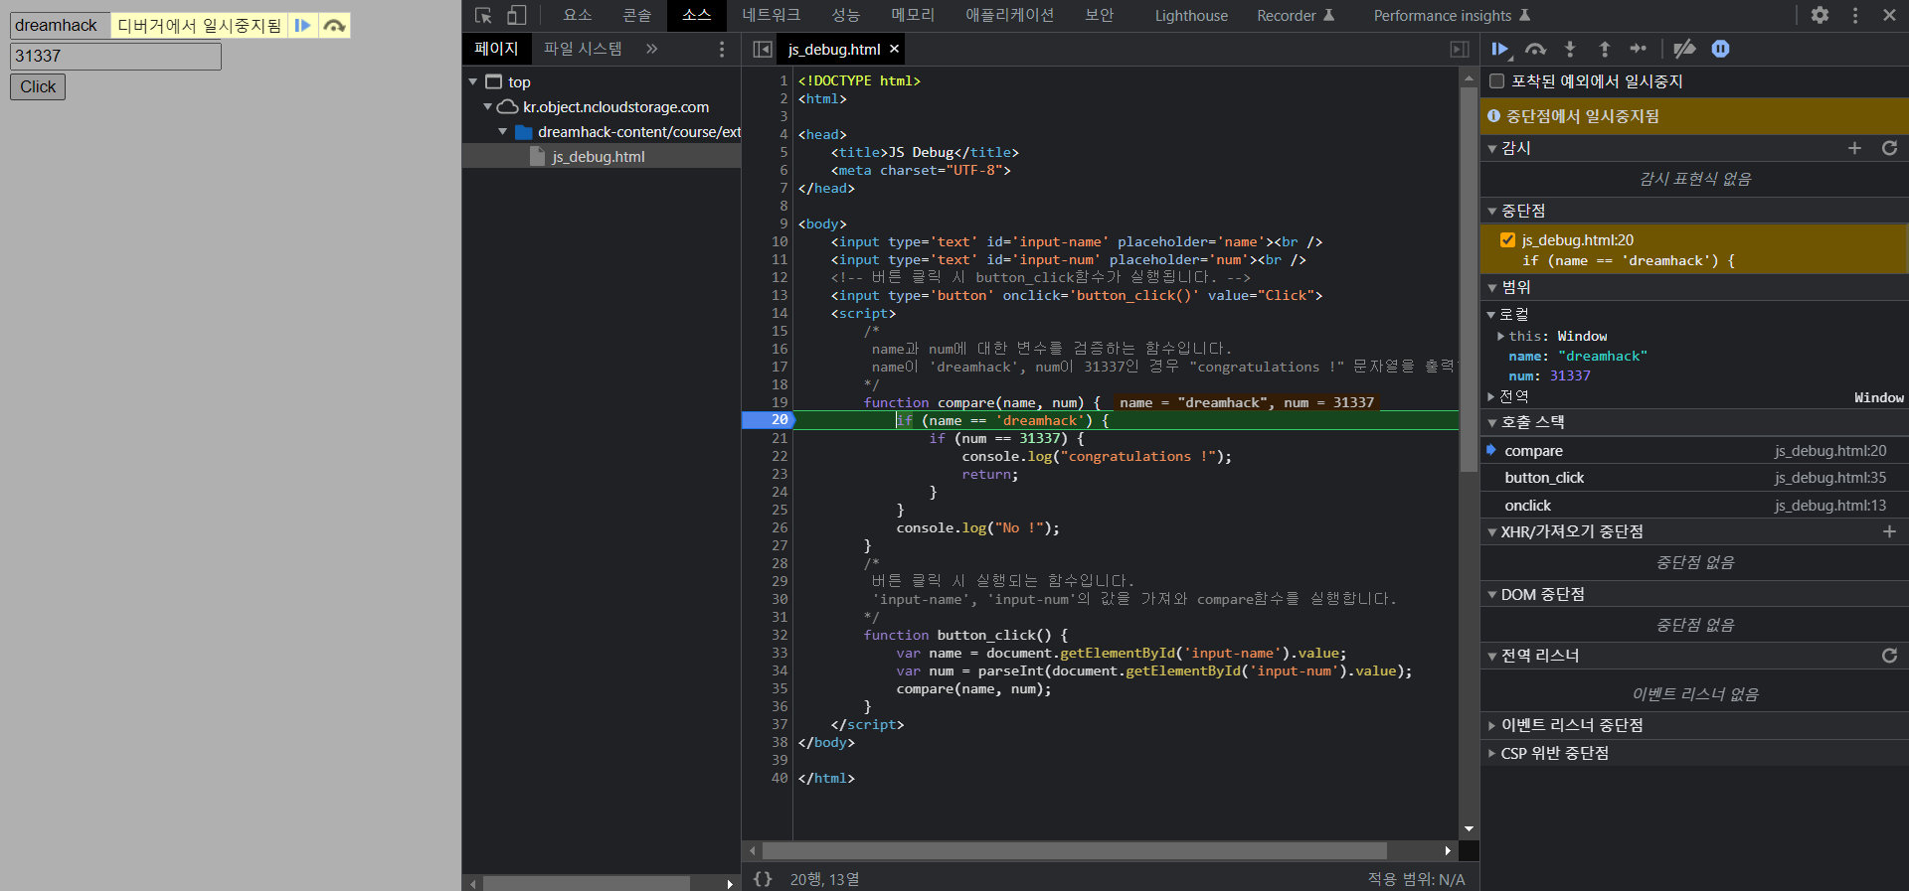Expand 이벤트 리스너 중단점 section
This screenshot has height=891, width=1909.
tap(1492, 725)
